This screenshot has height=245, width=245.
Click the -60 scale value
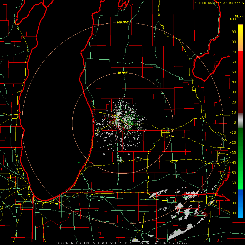pos(233,183)
